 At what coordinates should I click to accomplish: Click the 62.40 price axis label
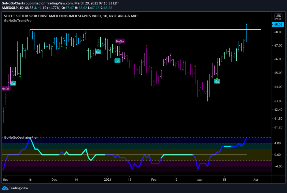click(278, 110)
